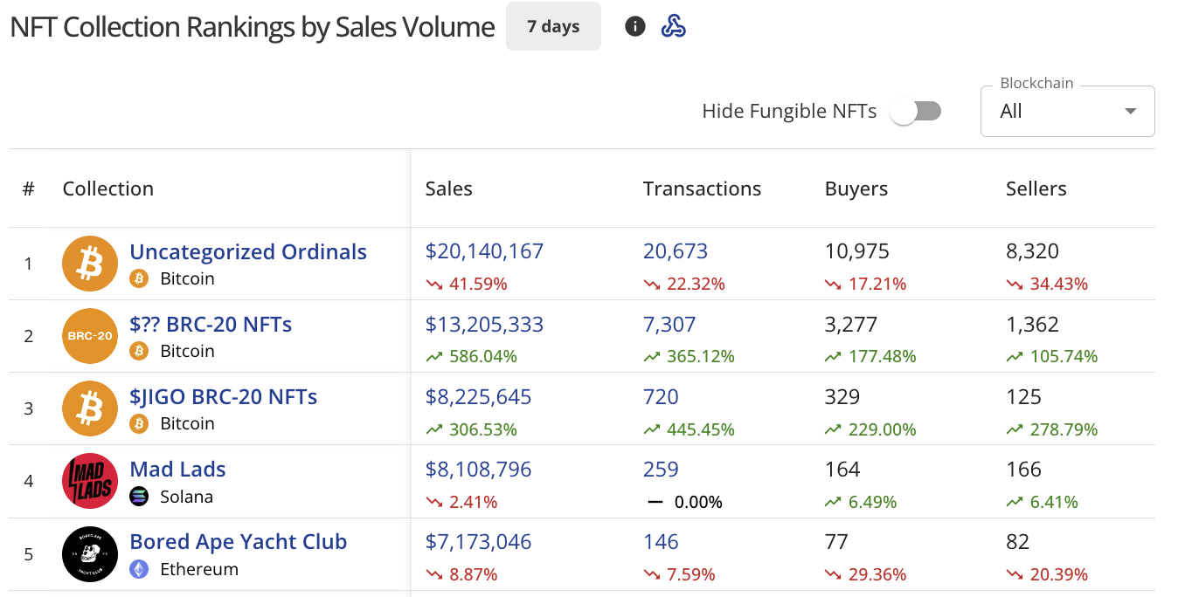
Task: Click the 125 sellers count
Action: (1024, 396)
